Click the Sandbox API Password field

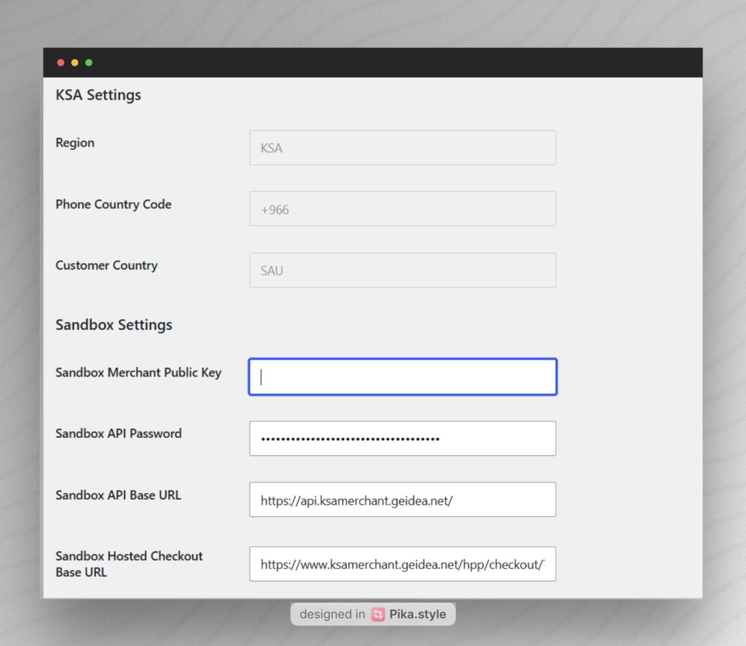point(403,438)
